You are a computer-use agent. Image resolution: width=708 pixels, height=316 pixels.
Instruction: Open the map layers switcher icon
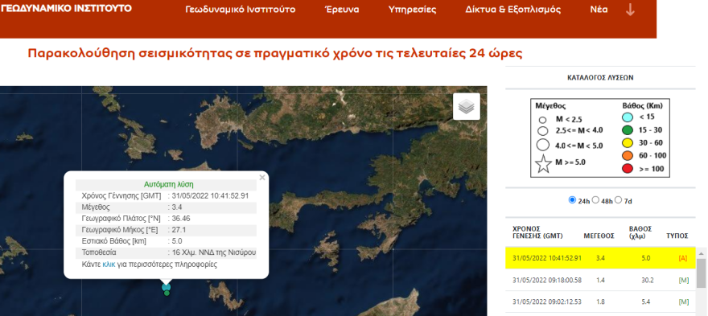click(467, 106)
